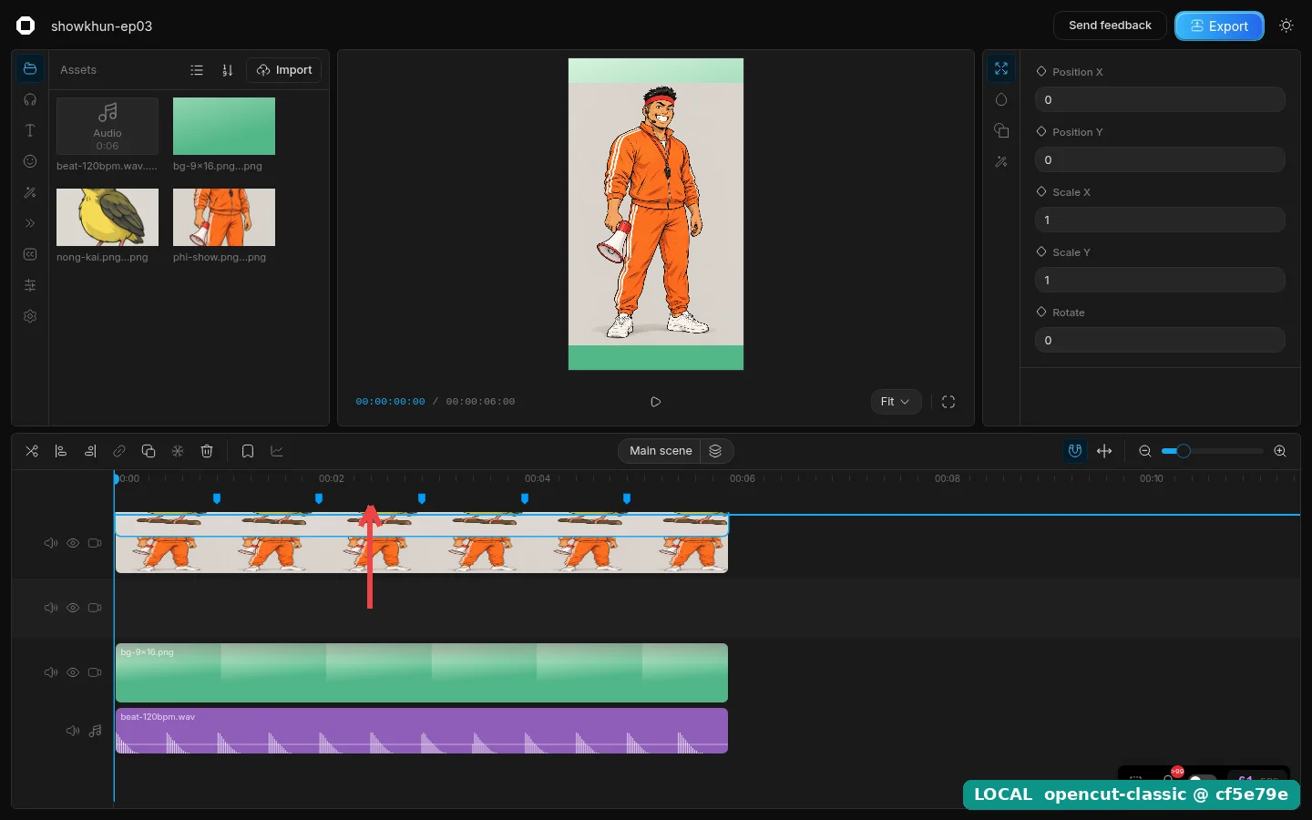Select the Transform properties tab
This screenshot has width=1312, height=820.
click(x=1001, y=69)
